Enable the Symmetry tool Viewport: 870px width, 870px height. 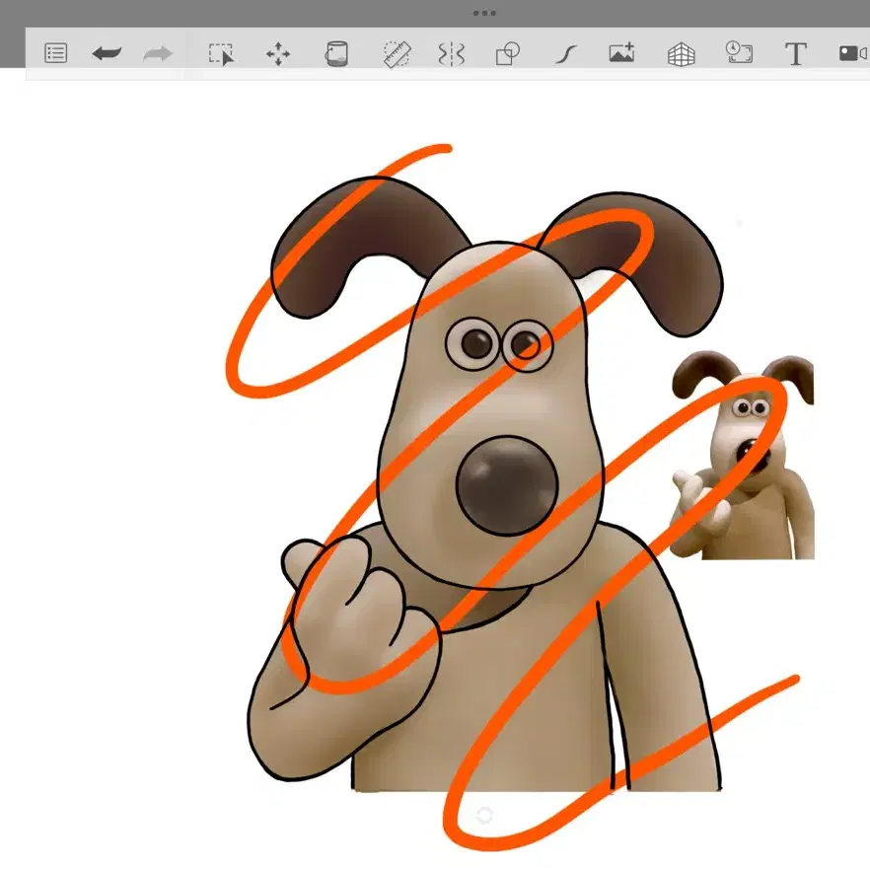pos(451,54)
